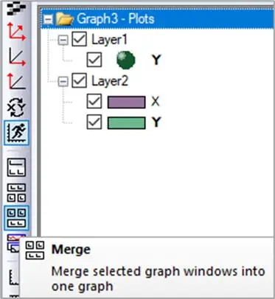Click the rescale icon with red vertical arrow
Screen dimensions: 275x299
coord(16,81)
